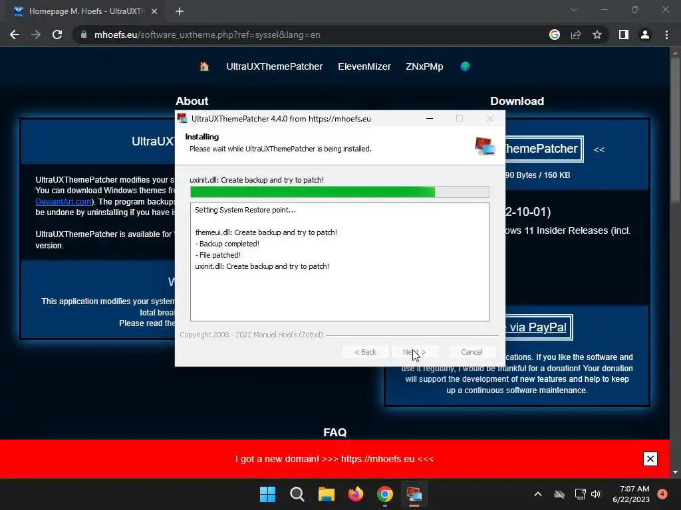681x510 pixels.
Task: Show hidden system tray icons
Action: pyautogui.click(x=537, y=494)
